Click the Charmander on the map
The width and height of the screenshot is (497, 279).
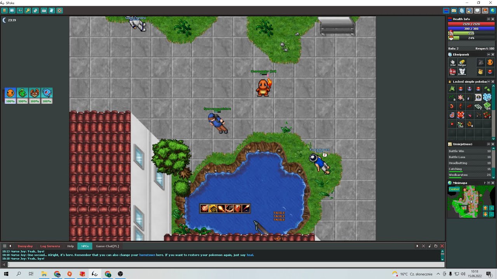[x=264, y=87]
